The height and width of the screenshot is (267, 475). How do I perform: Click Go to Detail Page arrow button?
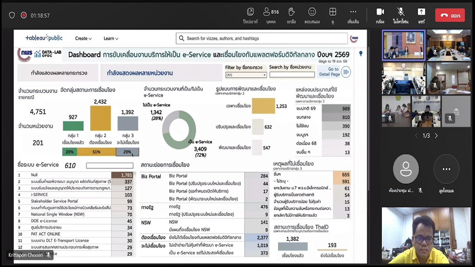coord(346,72)
